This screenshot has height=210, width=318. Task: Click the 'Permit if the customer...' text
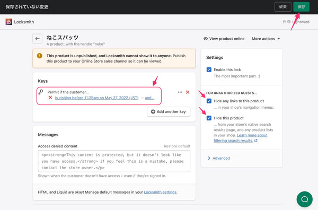(68, 92)
